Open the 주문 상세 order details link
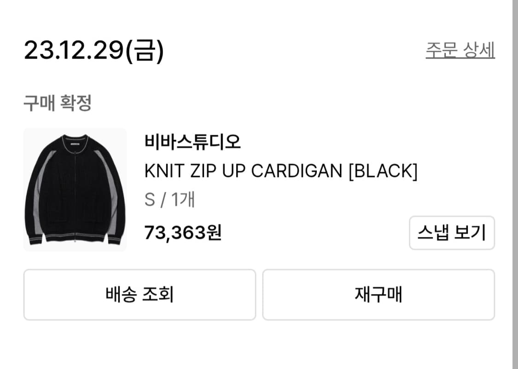 [x=460, y=50]
